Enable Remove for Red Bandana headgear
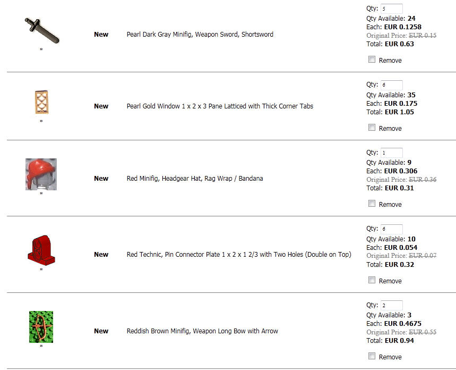Image resolution: width=456 pixels, height=370 pixels. 372,204
